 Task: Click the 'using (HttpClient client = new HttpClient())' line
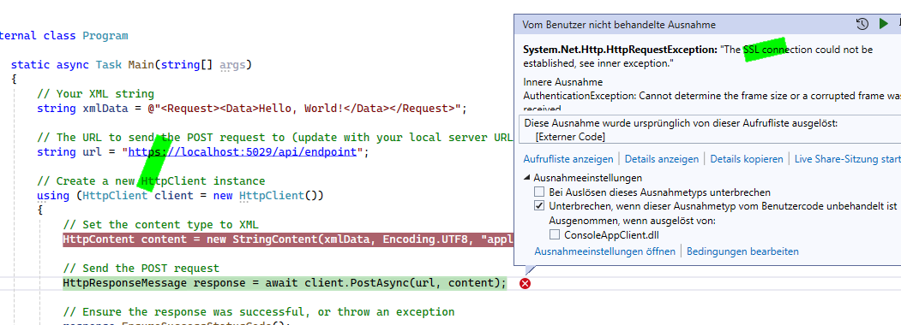coord(180,196)
